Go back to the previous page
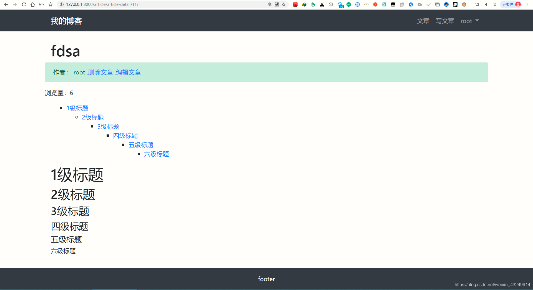The image size is (533, 290). (6, 4)
